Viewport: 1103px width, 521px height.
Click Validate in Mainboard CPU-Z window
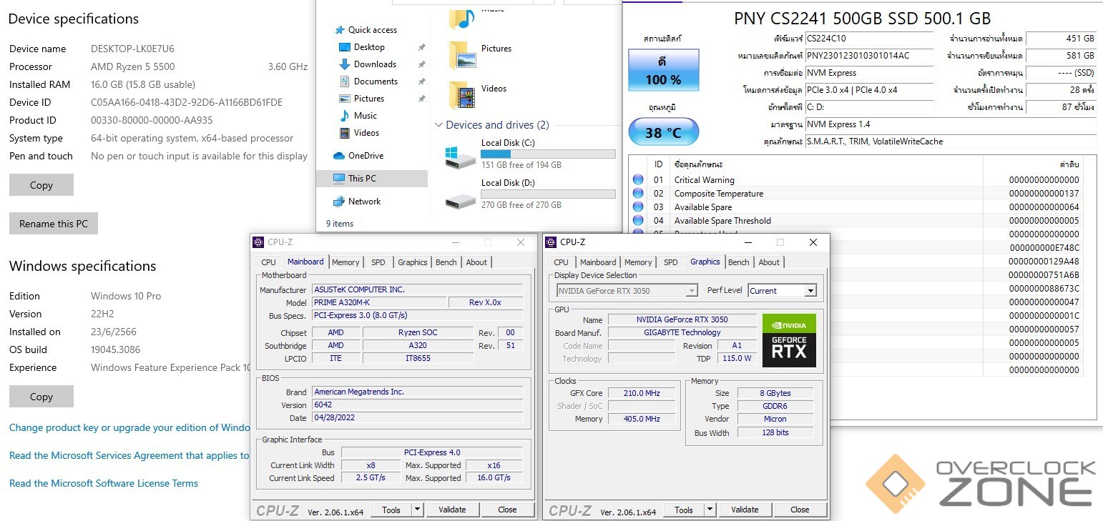452,510
